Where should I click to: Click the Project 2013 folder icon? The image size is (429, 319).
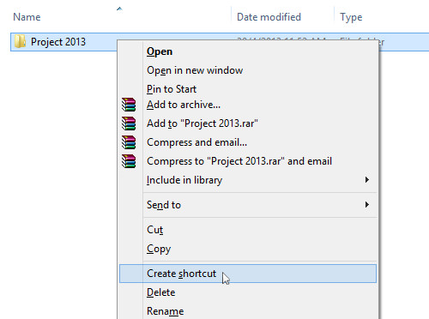click(x=20, y=42)
